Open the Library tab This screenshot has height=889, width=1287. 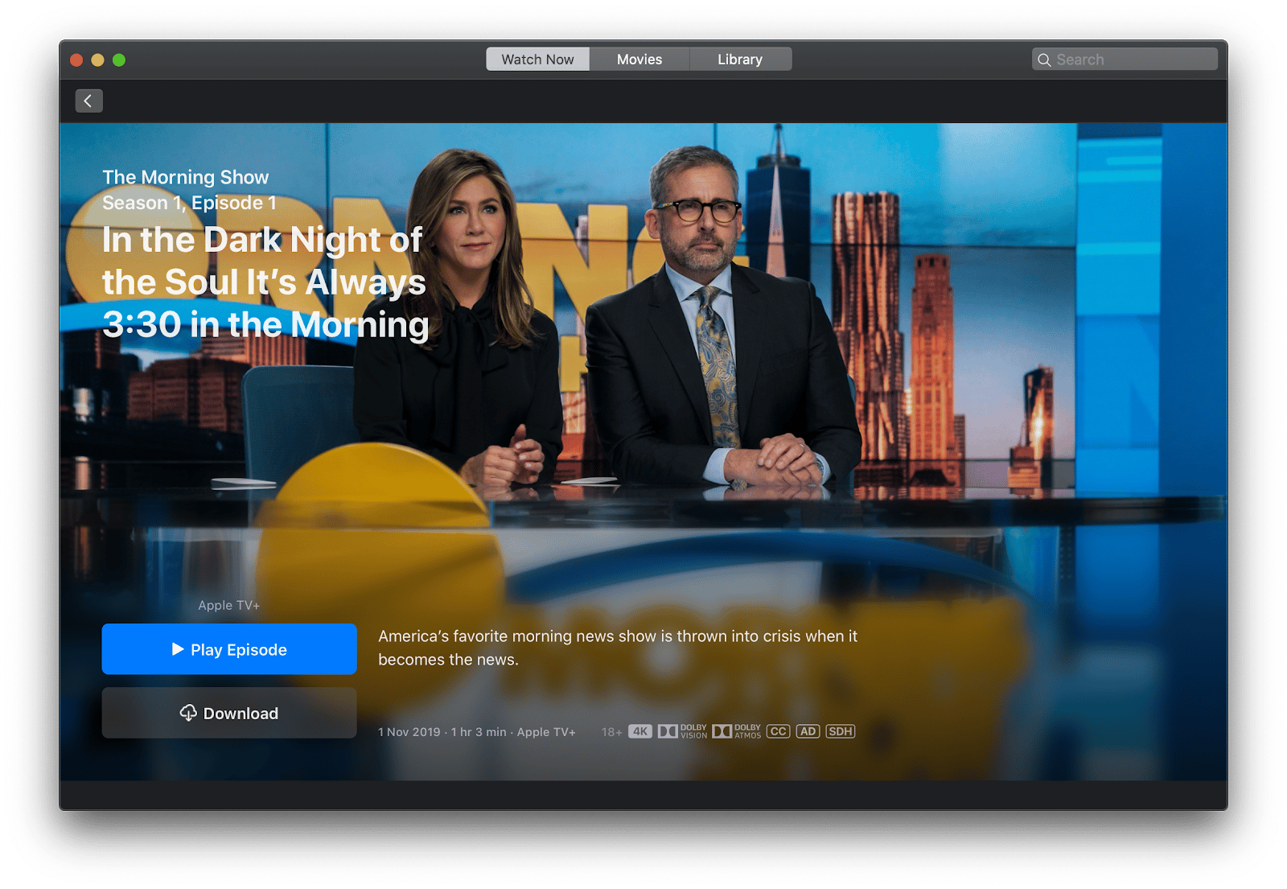pyautogui.click(x=740, y=60)
